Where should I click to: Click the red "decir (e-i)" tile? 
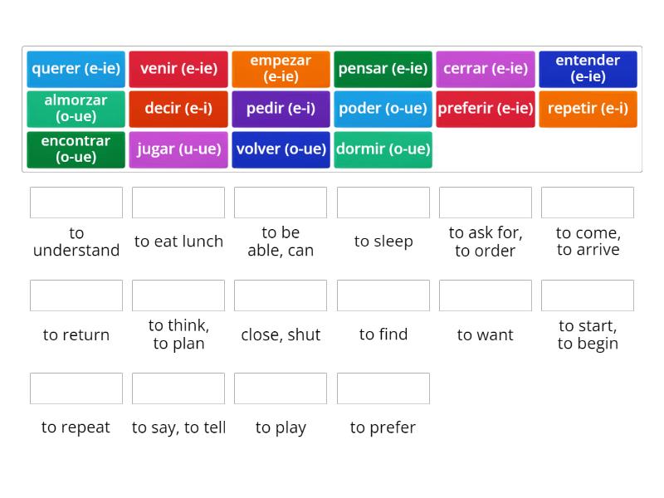tap(178, 109)
